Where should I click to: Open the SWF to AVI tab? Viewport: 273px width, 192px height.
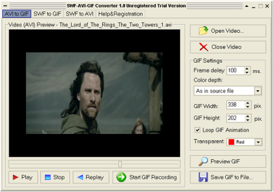[80, 14]
